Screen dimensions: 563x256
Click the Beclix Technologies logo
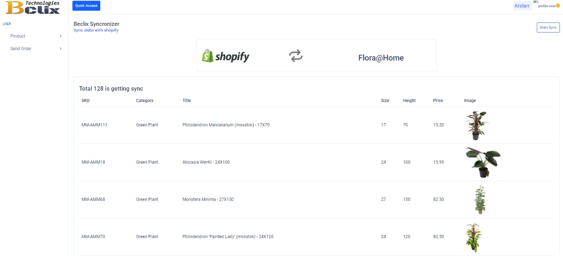[x=33, y=7]
